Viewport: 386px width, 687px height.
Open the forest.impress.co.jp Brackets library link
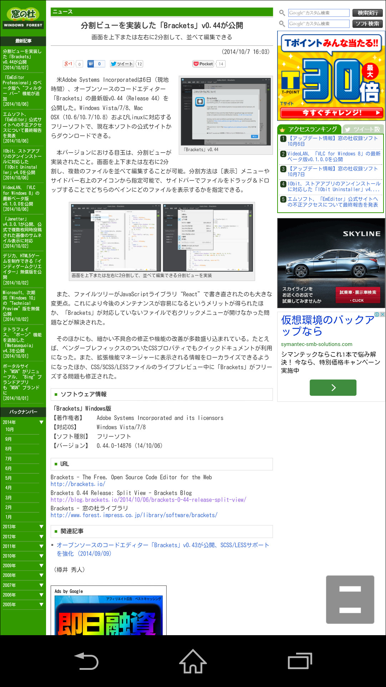134,515
